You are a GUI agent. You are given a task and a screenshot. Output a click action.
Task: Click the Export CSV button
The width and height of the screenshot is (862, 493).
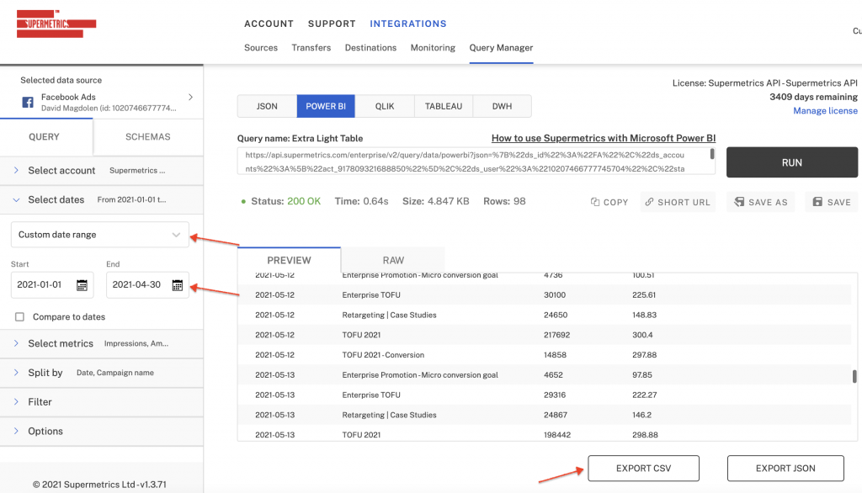(644, 469)
